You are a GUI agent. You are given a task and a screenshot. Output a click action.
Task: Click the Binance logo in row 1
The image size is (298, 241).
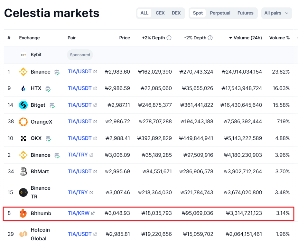pos(23,72)
